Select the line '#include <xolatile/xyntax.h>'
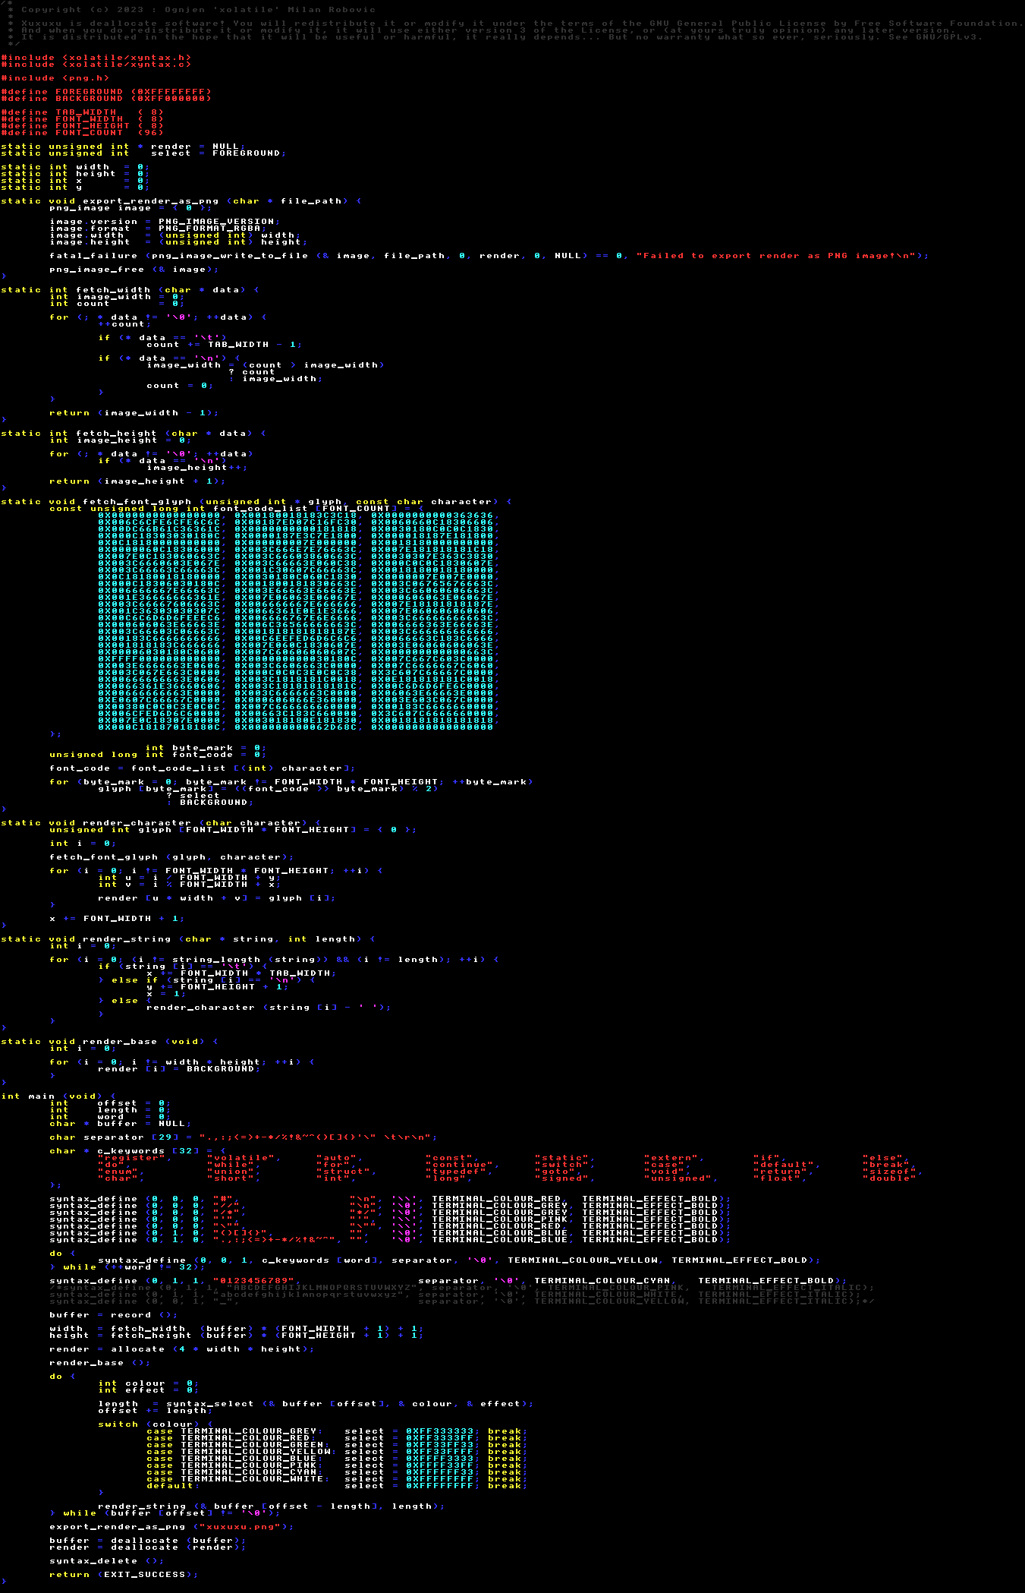Image resolution: width=1025 pixels, height=1593 pixels. (x=96, y=58)
